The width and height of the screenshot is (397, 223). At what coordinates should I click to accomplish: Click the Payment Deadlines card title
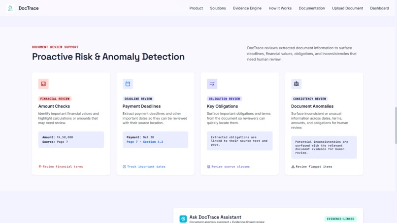pos(141,106)
